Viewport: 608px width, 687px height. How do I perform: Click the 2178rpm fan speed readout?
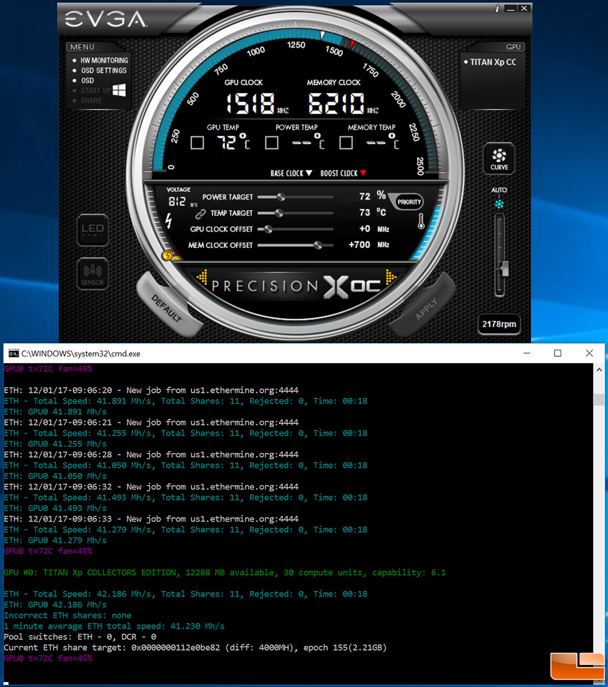pyautogui.click(x=499, y=325)
